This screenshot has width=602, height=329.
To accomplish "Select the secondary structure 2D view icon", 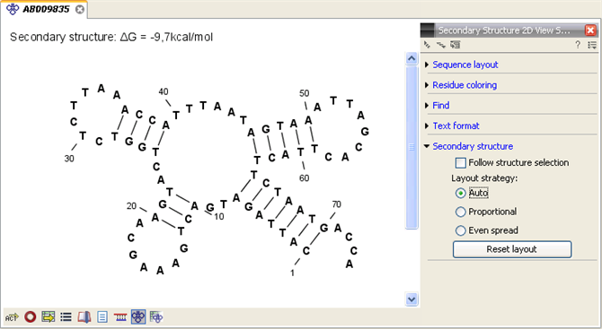I will click(x=138, y=317).
